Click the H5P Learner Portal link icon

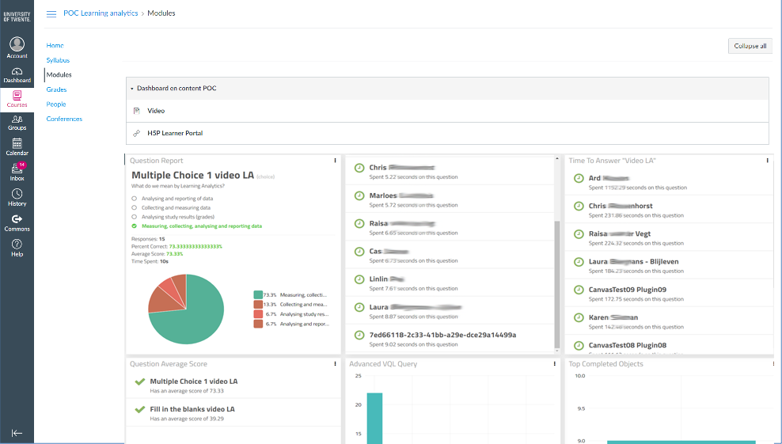137,133
